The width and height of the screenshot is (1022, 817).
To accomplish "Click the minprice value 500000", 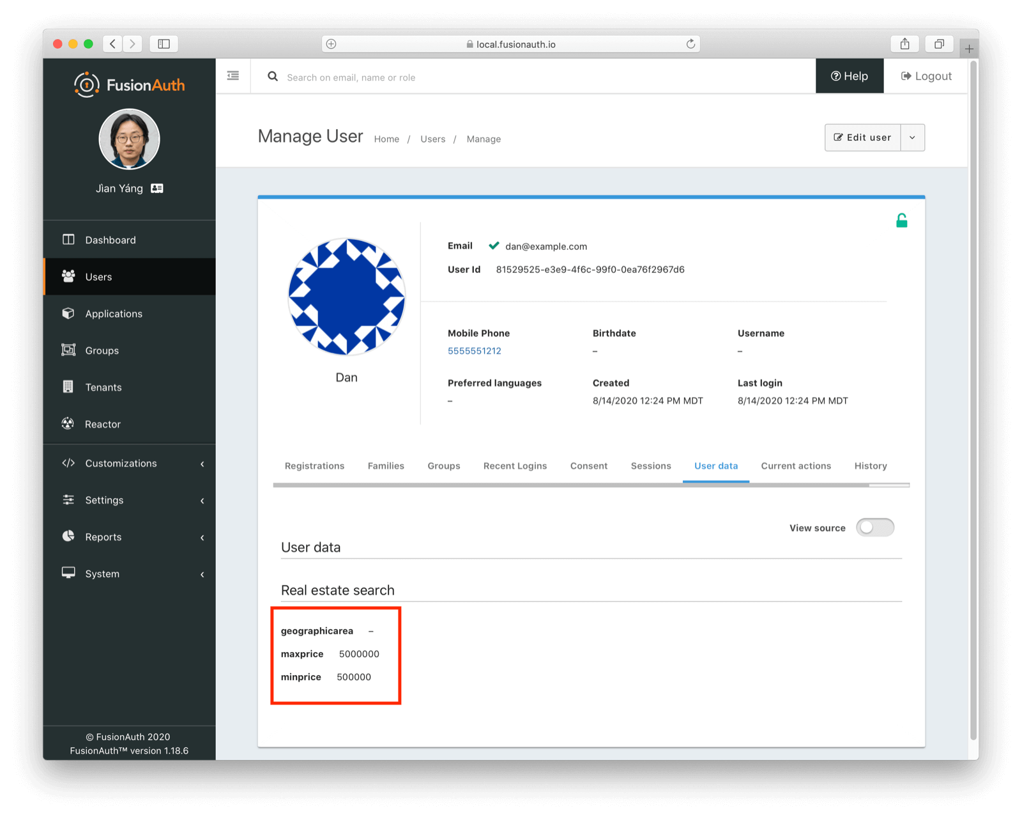I will [x=354, y=677].
